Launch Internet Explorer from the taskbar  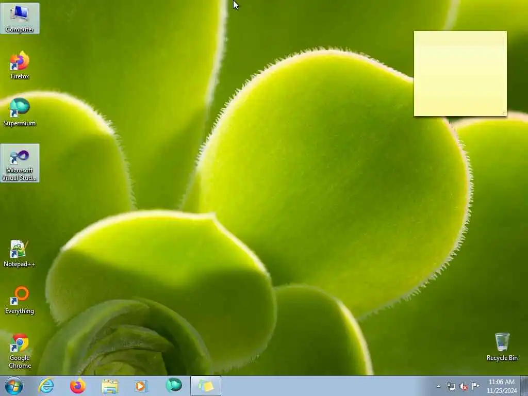[46, 386]
